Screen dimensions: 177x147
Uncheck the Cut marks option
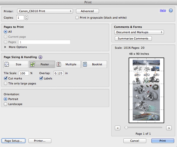pos(6,78)
